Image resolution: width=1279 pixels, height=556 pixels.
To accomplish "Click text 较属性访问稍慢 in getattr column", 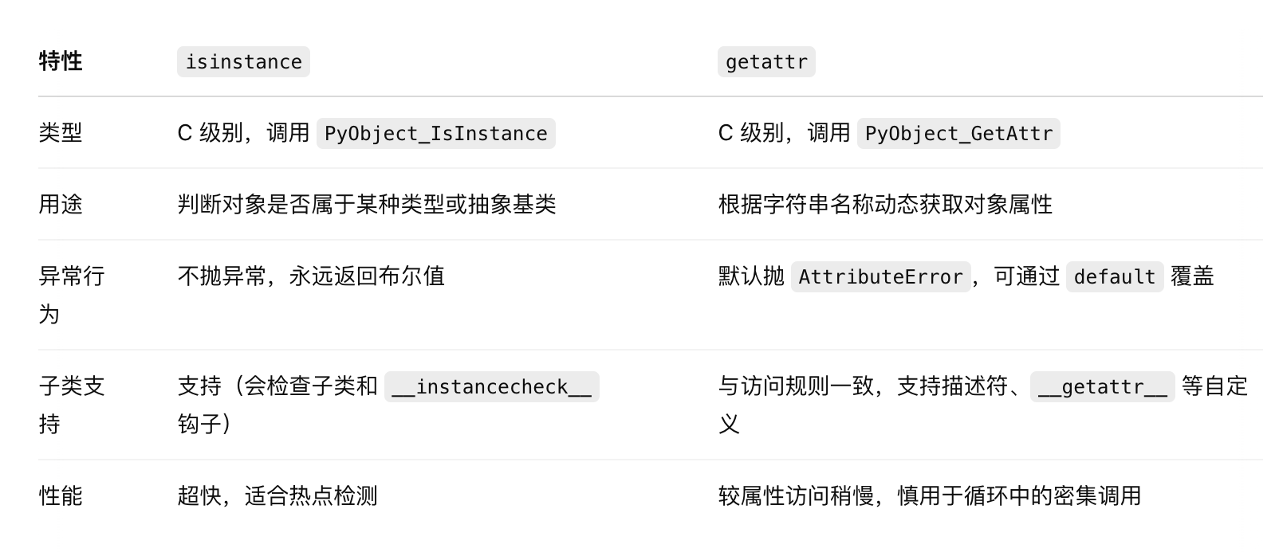I will 796,496.
